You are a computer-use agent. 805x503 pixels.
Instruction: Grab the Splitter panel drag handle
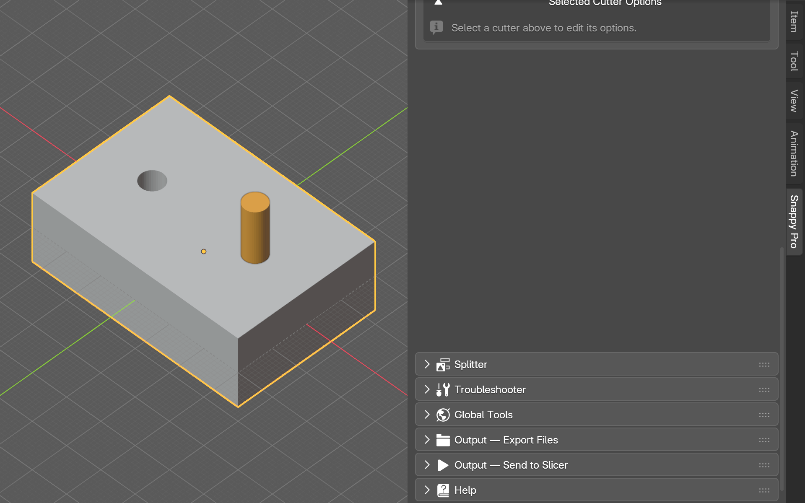[x=764, y=365]
